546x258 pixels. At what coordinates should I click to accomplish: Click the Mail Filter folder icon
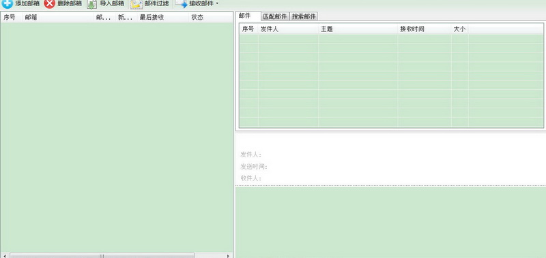coord(136,4)
